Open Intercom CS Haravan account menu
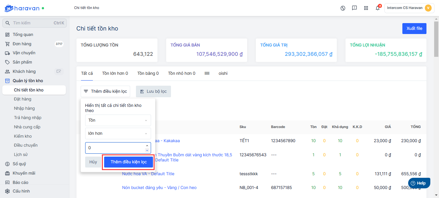Viewport: 439px width, 198px height. pyautogui.click(x=409, y=8)
